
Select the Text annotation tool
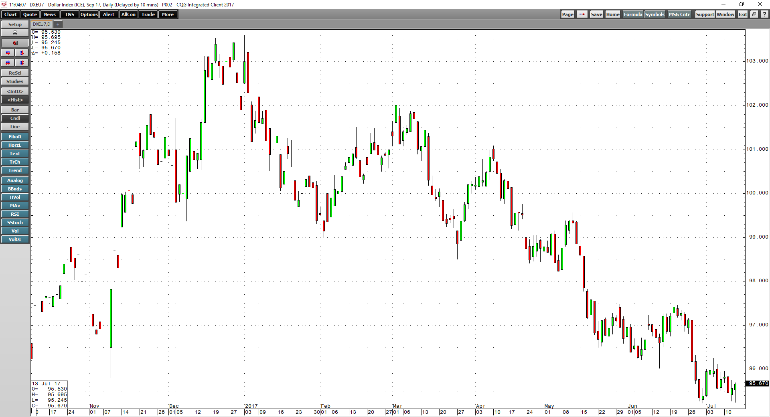tap(15, 154)
